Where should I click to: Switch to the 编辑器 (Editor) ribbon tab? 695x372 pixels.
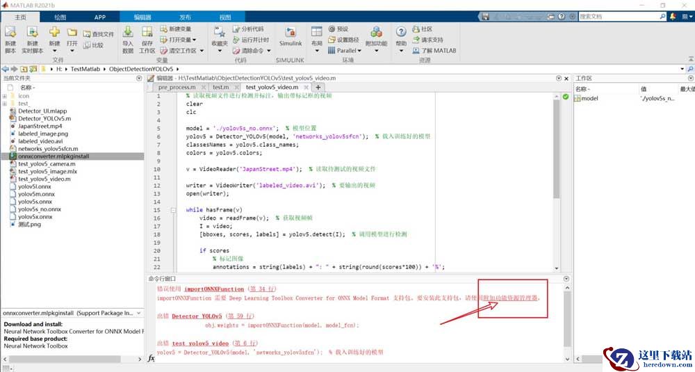click(142, 17)
